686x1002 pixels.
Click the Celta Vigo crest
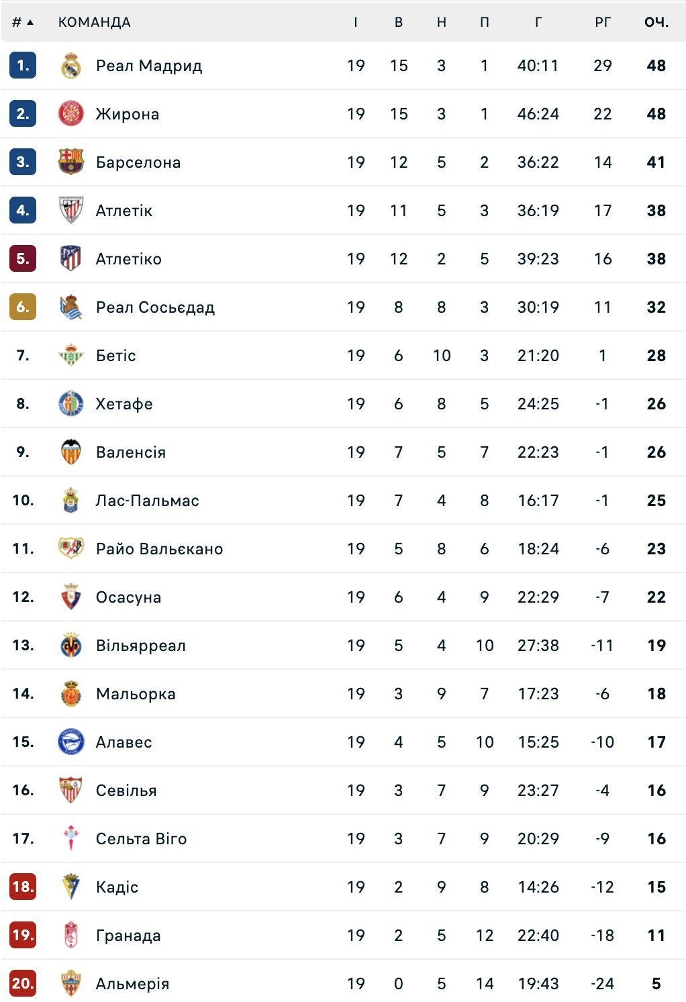coord(70,839)
